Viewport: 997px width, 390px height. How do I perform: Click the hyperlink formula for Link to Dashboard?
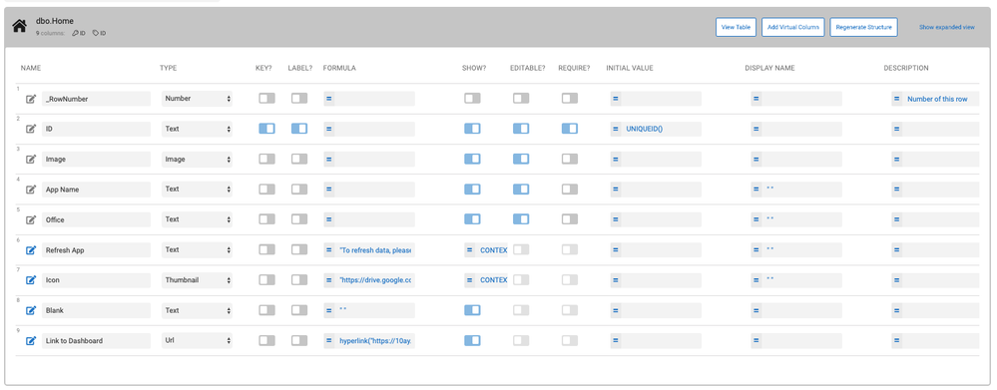coord(375,341)
